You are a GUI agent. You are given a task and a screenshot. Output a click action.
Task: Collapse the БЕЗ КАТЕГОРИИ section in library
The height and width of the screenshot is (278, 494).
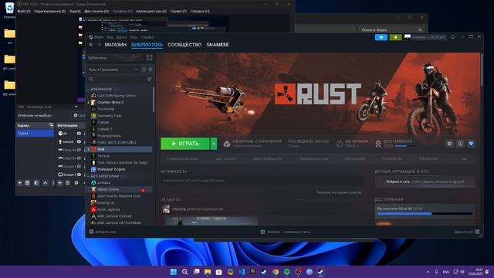click(89, 176)
